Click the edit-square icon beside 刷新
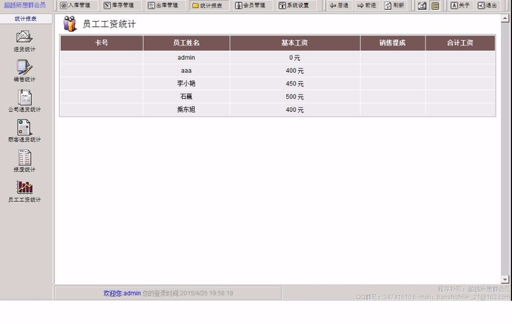512x324 pixels. (x=422, y=6)
